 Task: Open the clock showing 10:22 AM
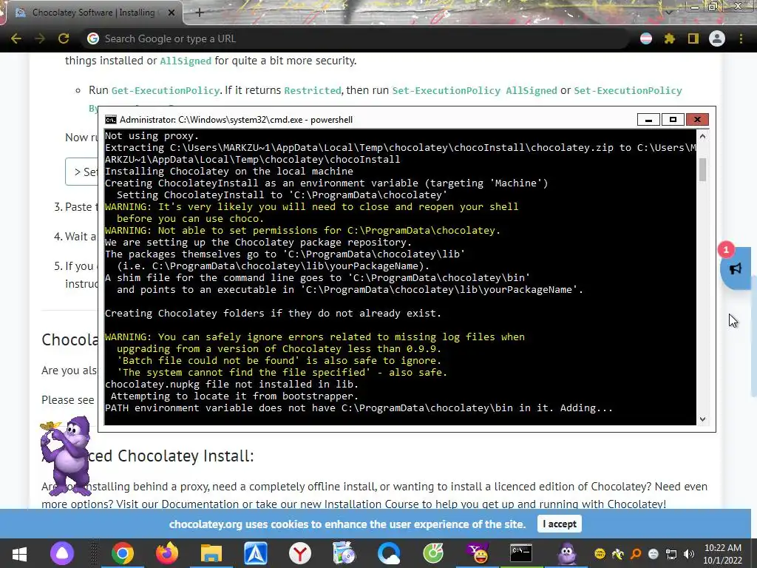723,554
